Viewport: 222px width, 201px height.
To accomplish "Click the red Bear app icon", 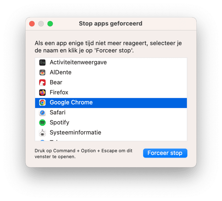I will coord(42,83).
